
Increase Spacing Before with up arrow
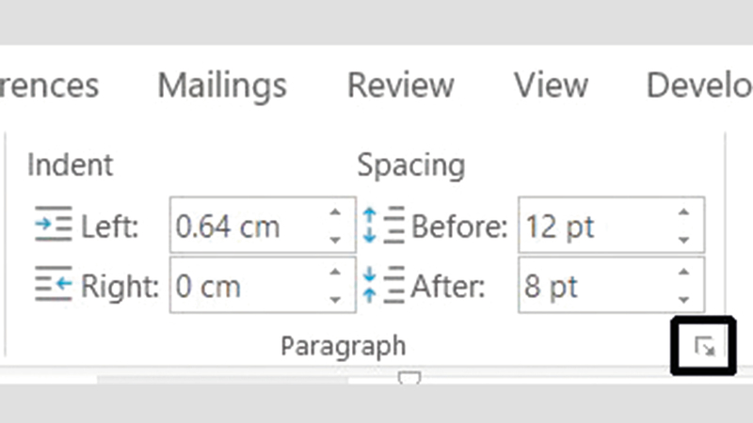(x=684, y=214)
